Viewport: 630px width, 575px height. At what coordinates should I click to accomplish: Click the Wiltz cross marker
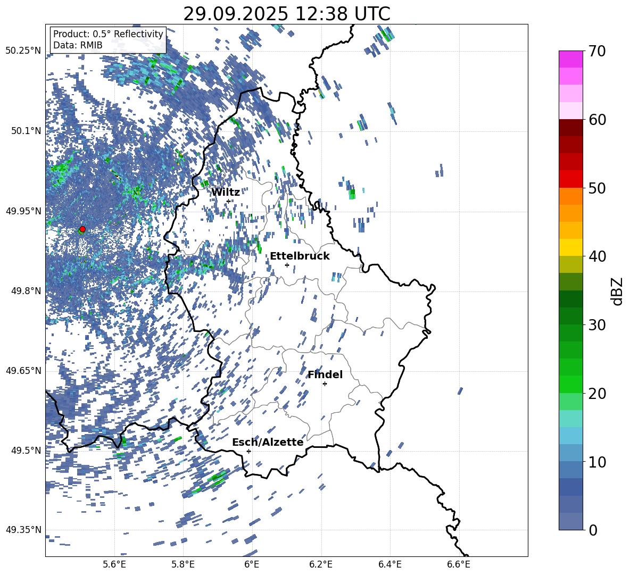229,202
